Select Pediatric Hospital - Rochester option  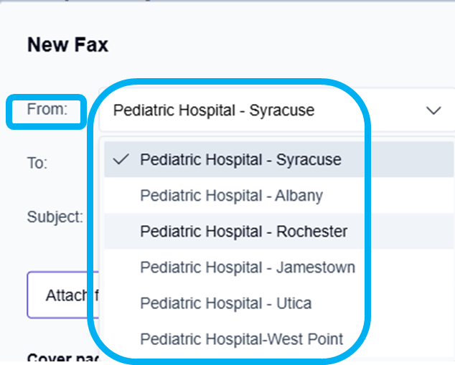(243, 232)
